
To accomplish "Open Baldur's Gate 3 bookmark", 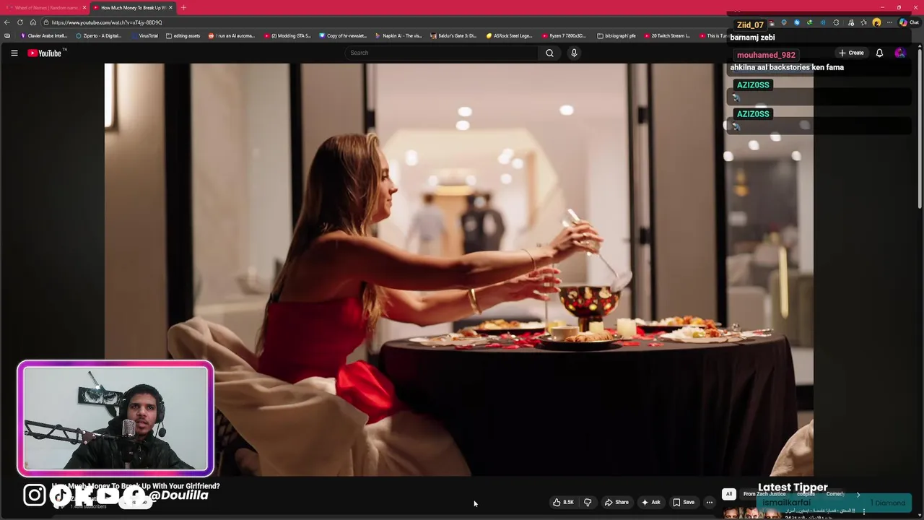I will [454, 35].
